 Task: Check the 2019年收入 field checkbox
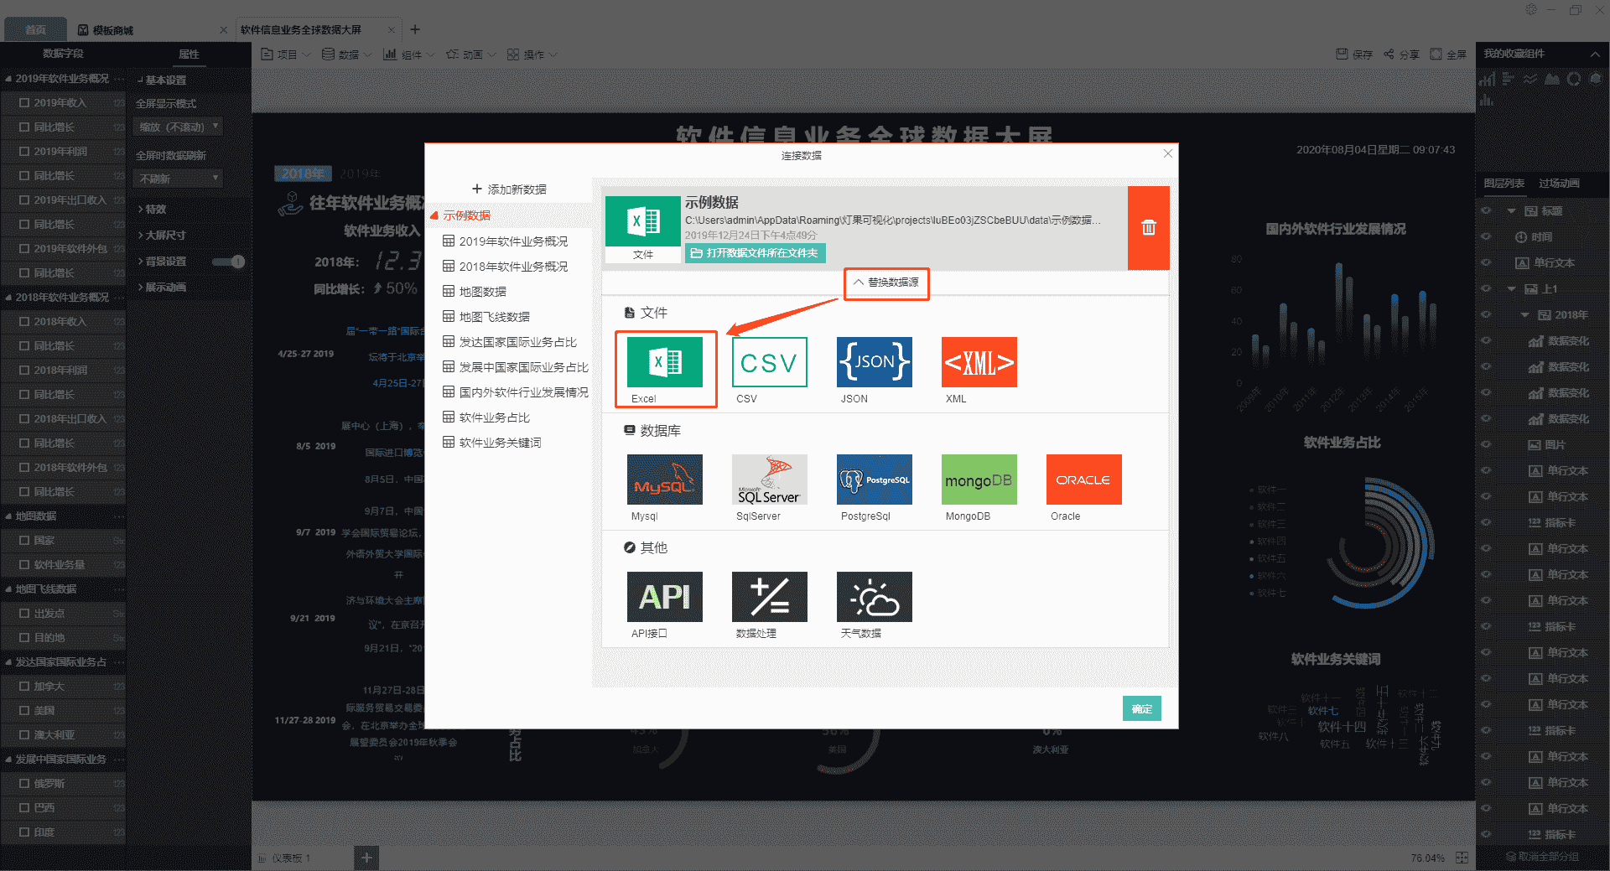tap(24, 103)
